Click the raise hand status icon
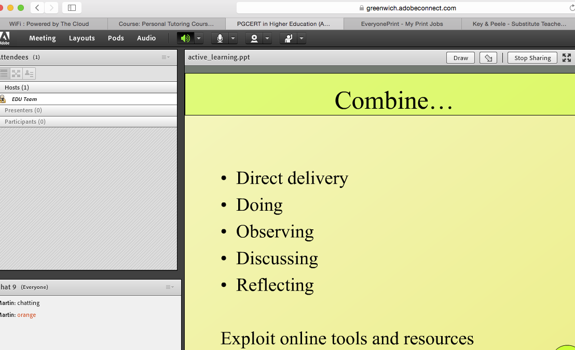Viewport: 575px width, 350px height. pos(289,38)
